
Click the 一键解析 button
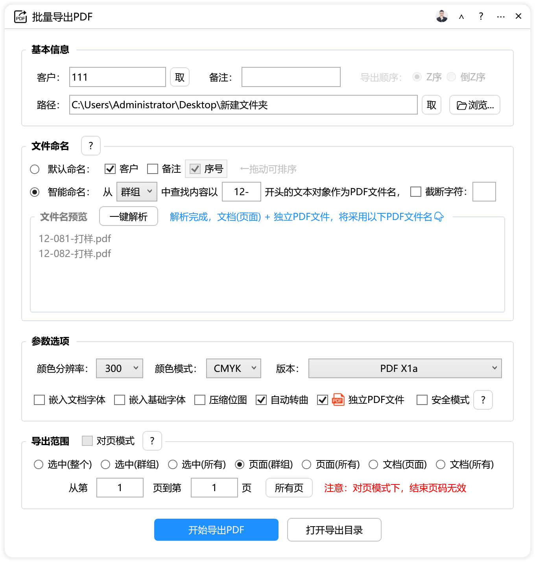click(x=129, y=216)
